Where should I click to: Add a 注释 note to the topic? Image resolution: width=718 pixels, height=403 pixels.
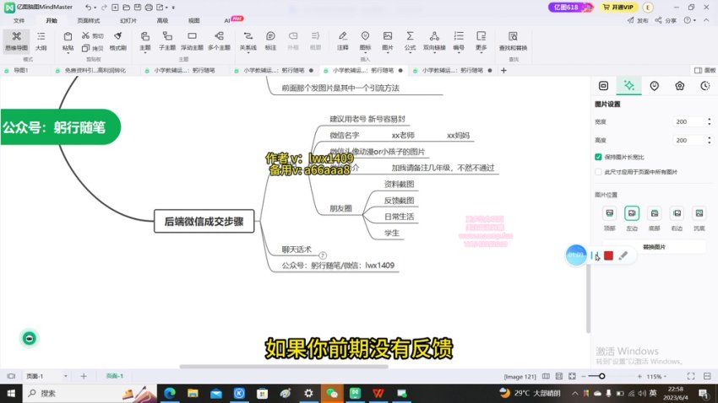(x=343, y=40)
